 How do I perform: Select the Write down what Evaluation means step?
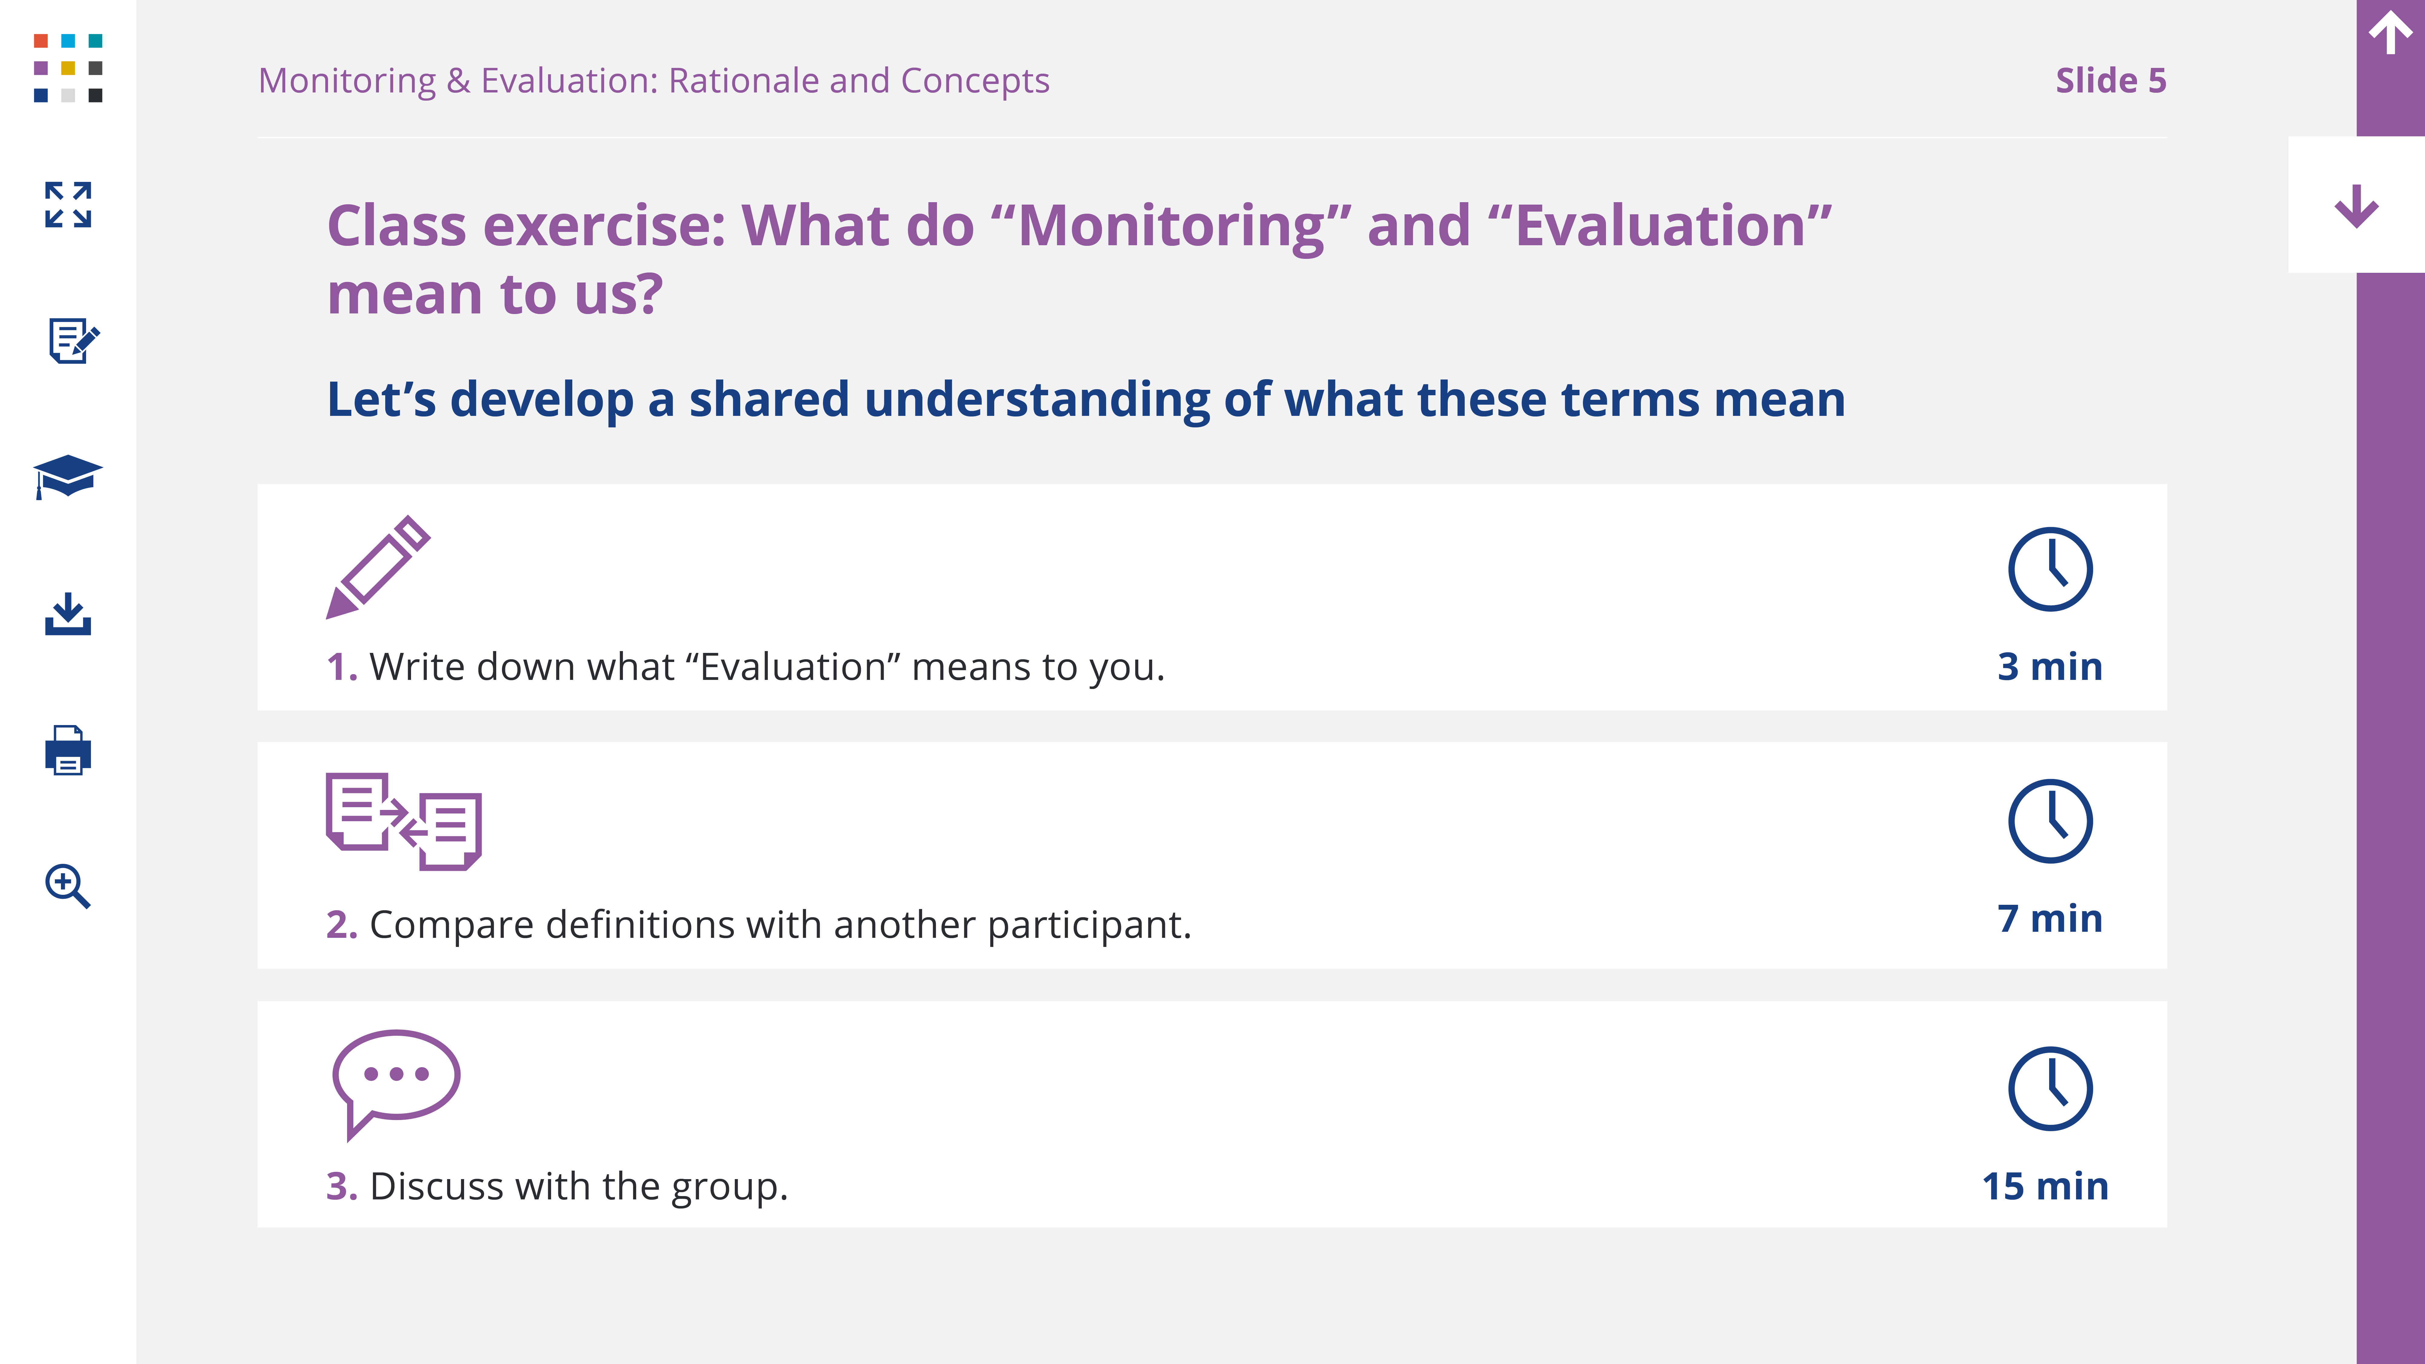pos(767,667)
